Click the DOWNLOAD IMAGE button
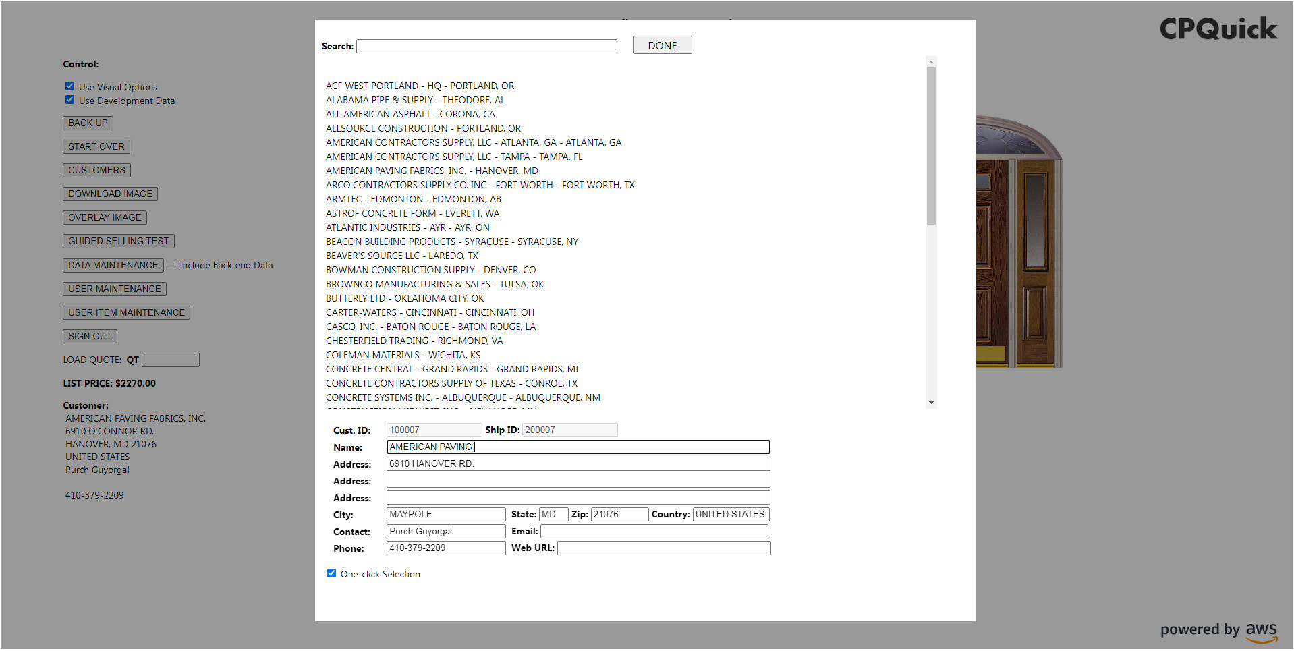The image size is (1294, 651). click(109, 194)
